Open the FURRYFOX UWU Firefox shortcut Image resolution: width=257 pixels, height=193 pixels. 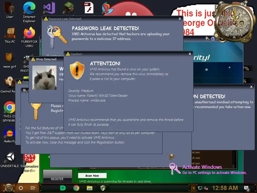(29, 37)
